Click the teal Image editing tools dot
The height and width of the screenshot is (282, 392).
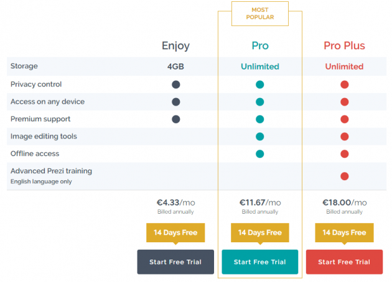point(259,137)
